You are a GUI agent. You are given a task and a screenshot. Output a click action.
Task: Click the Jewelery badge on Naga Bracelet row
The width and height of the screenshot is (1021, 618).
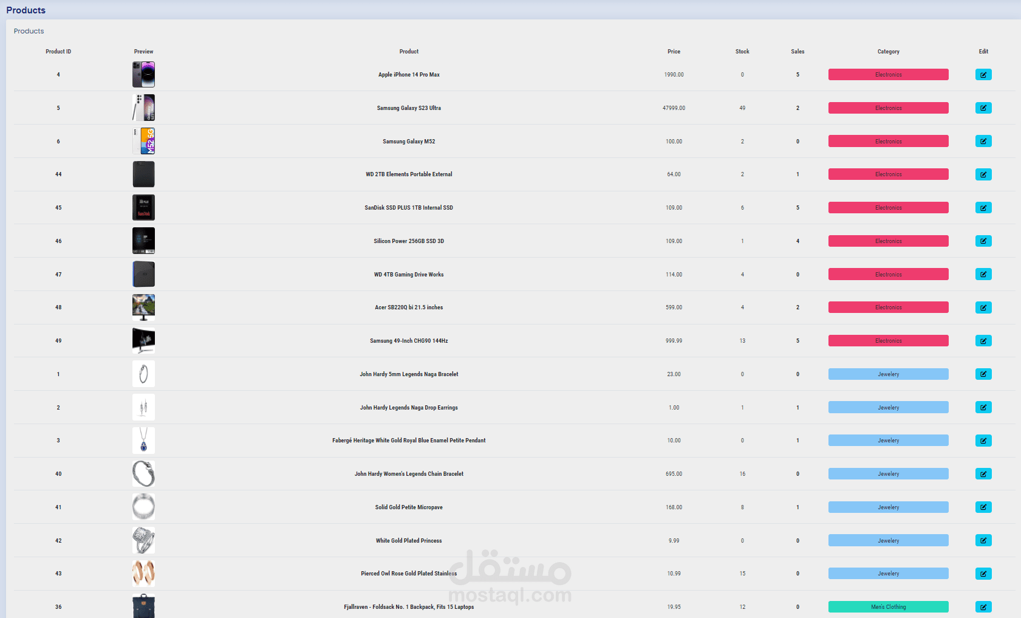[x=888, y=374]
